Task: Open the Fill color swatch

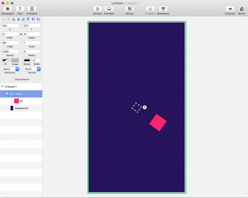Action: tap(6, 61)
